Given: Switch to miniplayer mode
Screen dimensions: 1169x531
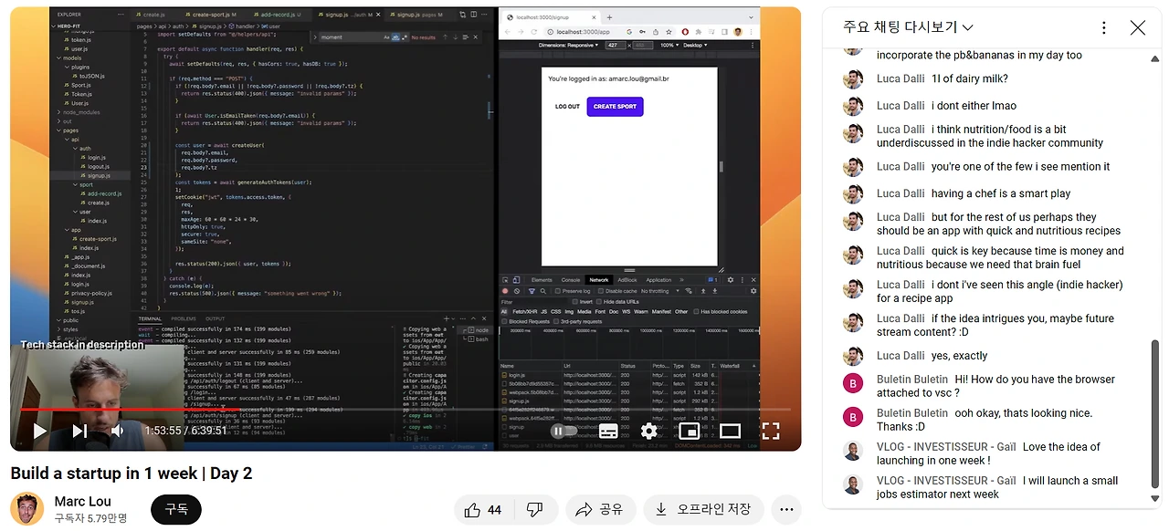Looking at the screenshot, I should point(690,431).
